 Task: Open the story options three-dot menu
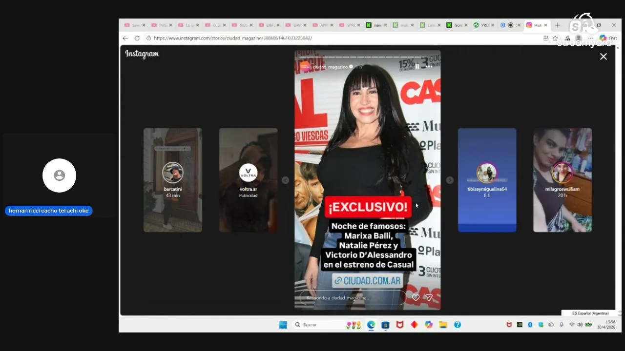429,66
